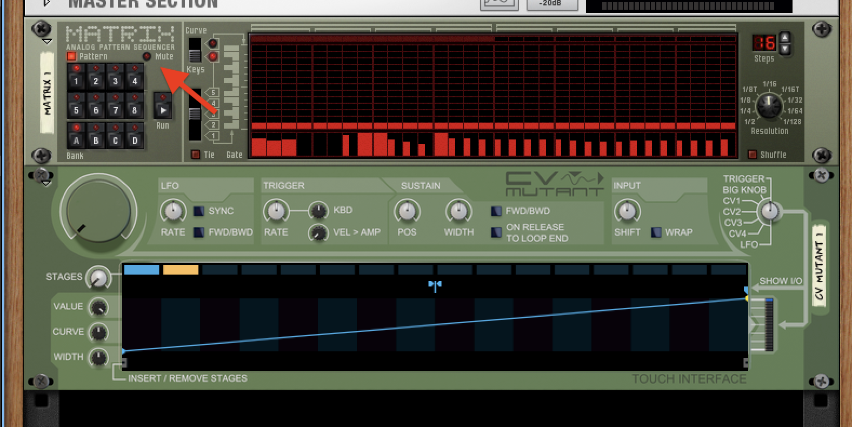Screen dimensions: 852x427
Task: Select Matrix pattern 3 button
Action: [x=115, y=76]
